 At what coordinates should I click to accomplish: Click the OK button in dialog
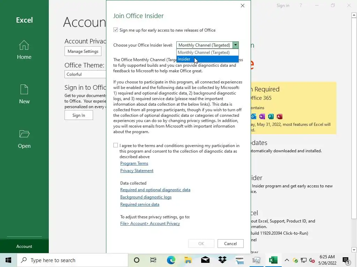[201, 244]
